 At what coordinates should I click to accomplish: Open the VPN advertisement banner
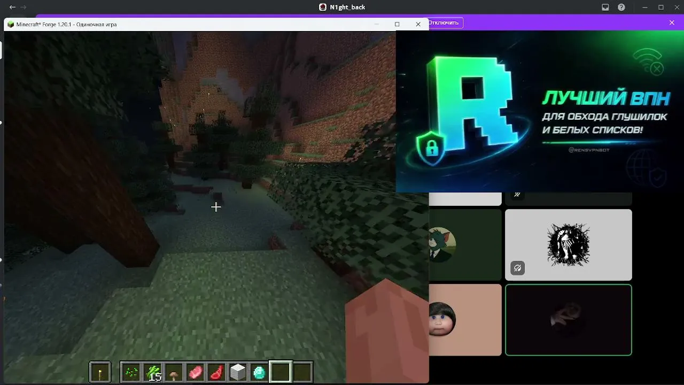pos(540,111)
